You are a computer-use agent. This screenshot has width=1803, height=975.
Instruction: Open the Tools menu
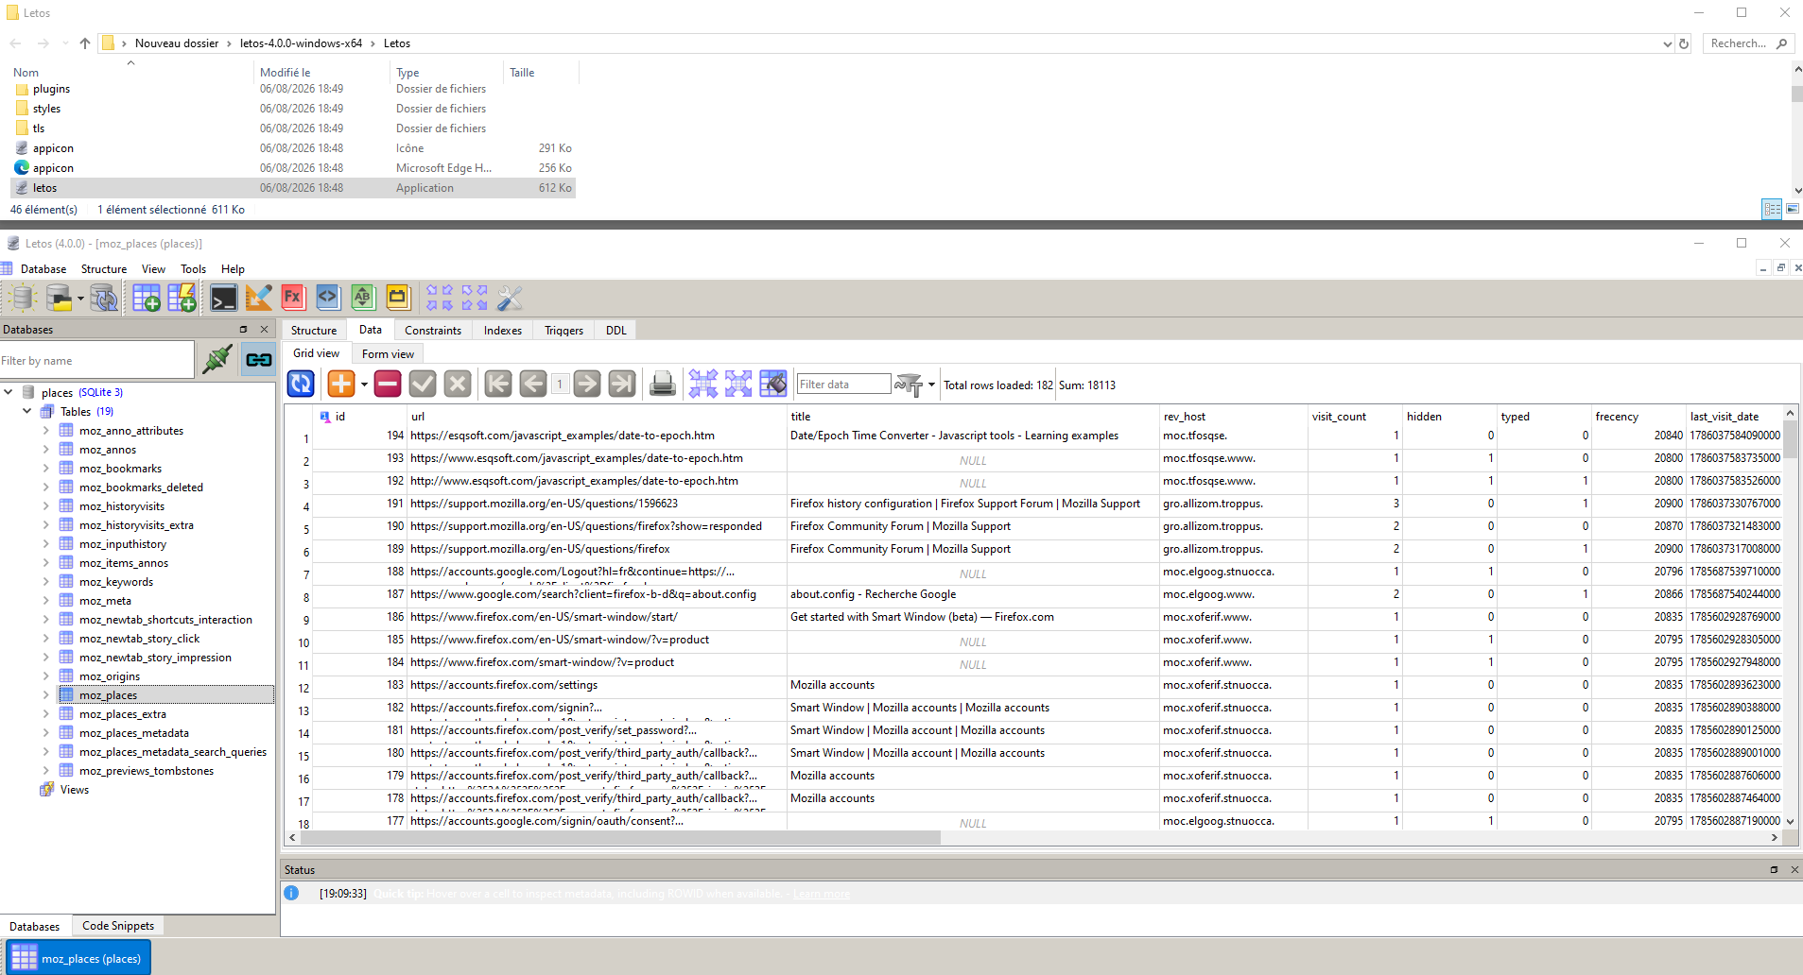tap(194, 269)
